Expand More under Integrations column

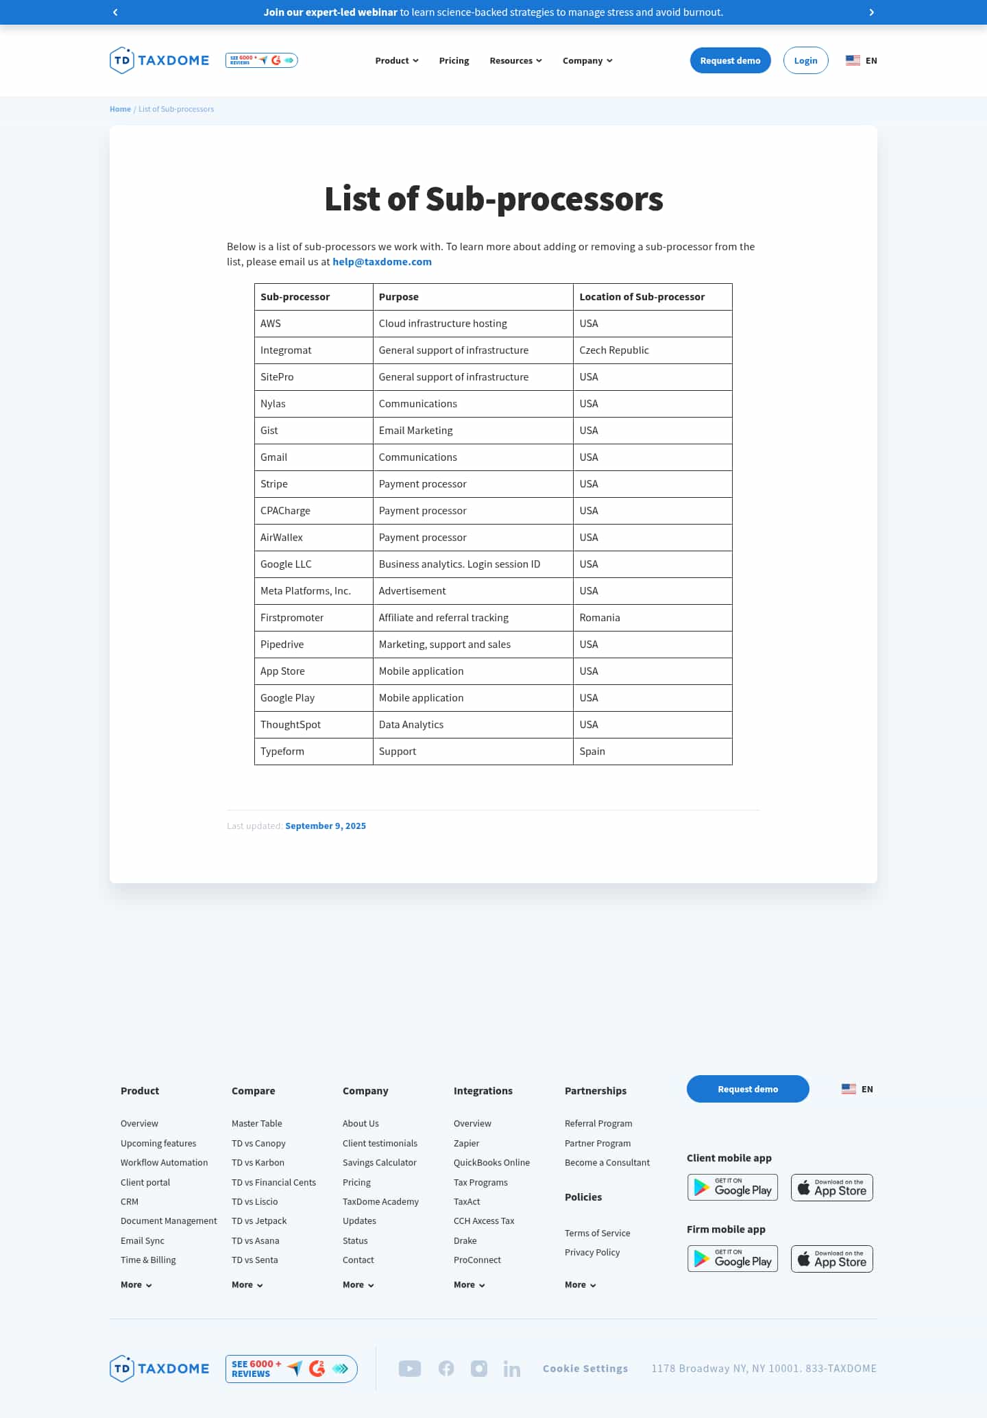tap(470, 1285)
